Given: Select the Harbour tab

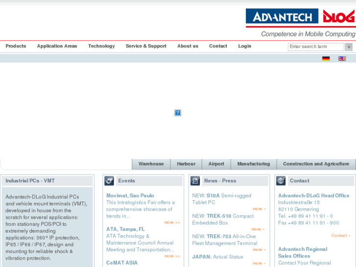Looking at the screenshot, I should 186,164.
